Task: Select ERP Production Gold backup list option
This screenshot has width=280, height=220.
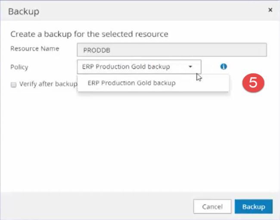Action: [x=131, y=83]
